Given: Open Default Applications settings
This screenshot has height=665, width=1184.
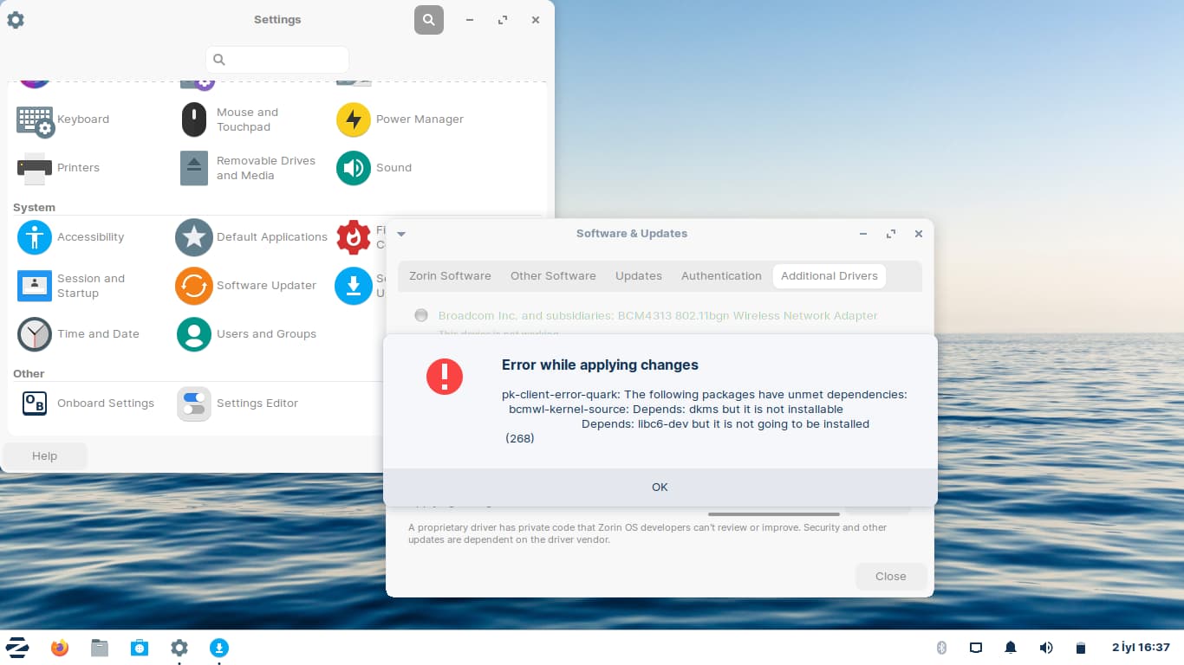Looking at the screenshot, I should point(251,237).
